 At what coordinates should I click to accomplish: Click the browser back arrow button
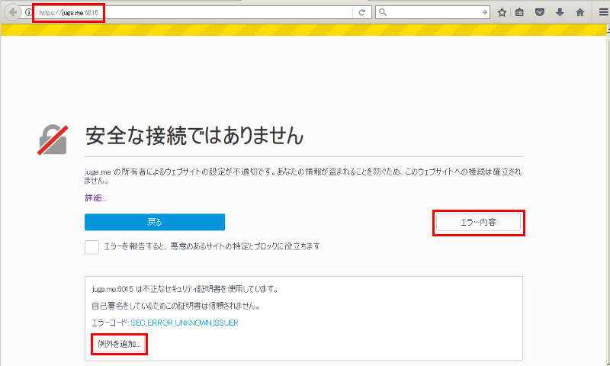click(x=13, y=12)
